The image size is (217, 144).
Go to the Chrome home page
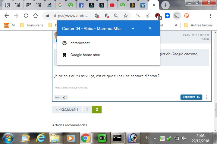[36, 16]
